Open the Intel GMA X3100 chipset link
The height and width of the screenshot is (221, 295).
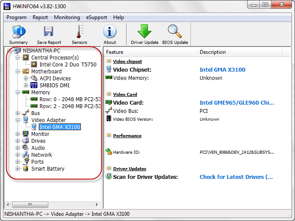[222, 69]
